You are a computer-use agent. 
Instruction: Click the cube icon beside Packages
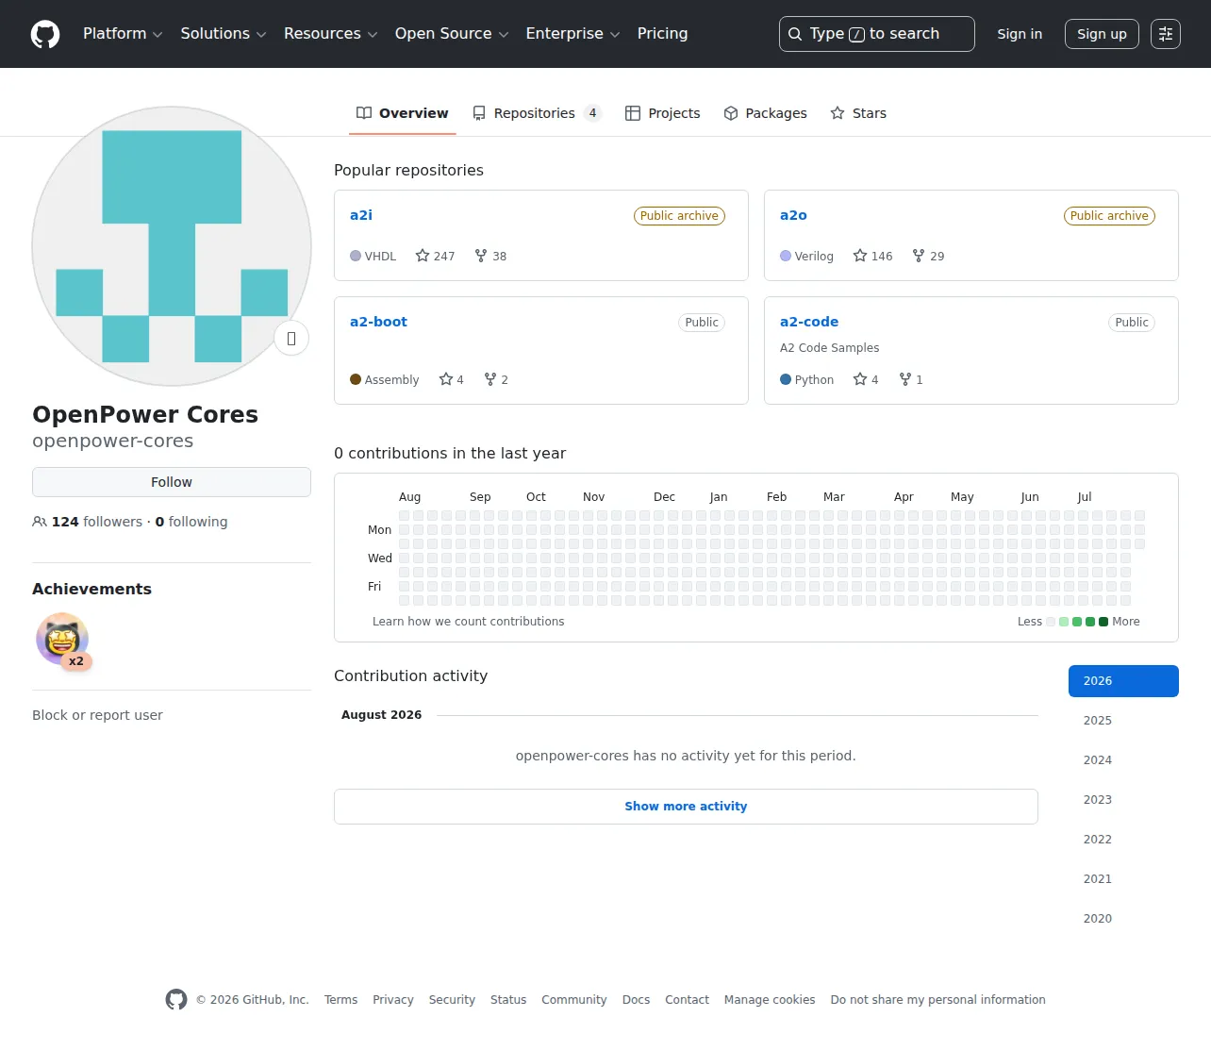click(731, 113)
